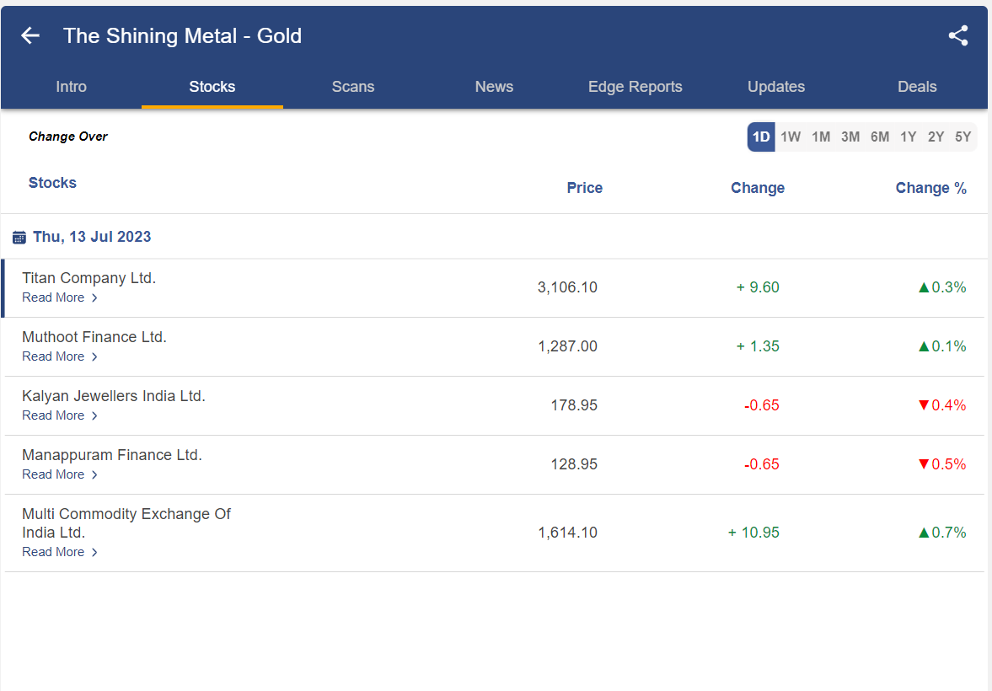The image size is (992, 691).
Task: Select the 6M change period
Action: tap(880, 137)
